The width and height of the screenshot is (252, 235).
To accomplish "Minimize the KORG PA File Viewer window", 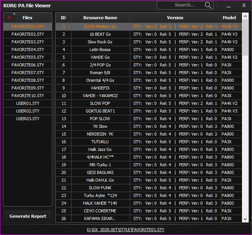I will pyautogui.click(x=228, y=5).
